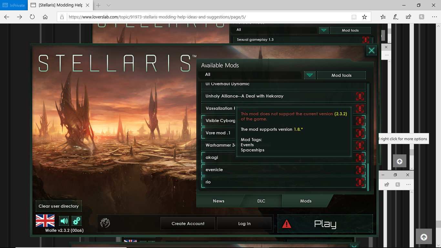The width and height of the screenshot is (441, 248).
Task: Click the Log In button
Action: (x=244, y=223)
